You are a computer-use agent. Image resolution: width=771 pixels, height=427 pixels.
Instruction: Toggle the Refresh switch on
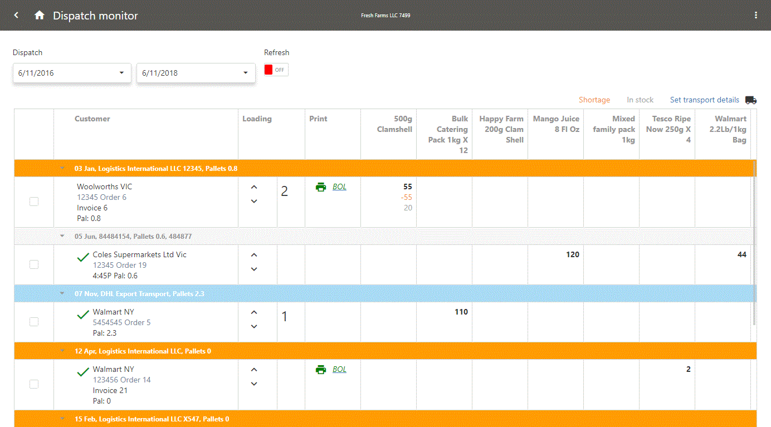[x=276, y=70]
